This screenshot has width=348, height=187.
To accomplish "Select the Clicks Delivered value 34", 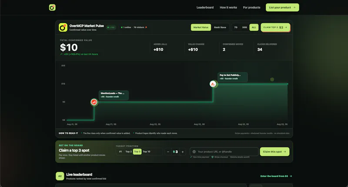I will pyautogui.click(x=260, y=50).
